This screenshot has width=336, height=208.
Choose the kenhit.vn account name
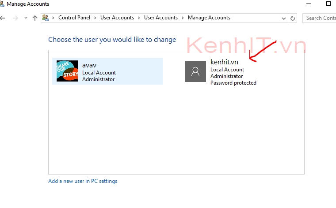[x=224, y=62]
